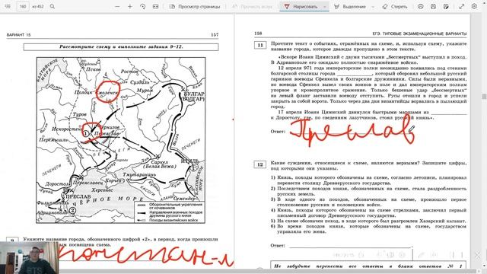Toggle fit to page width

[x=155, y=7]
